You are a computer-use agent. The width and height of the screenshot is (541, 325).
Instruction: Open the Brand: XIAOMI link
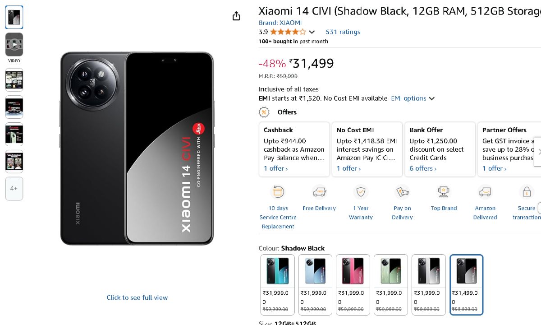coord(280,23)
